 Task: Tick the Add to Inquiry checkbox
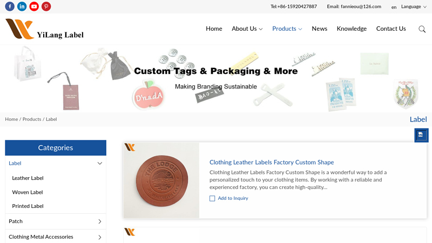[212, 199]
